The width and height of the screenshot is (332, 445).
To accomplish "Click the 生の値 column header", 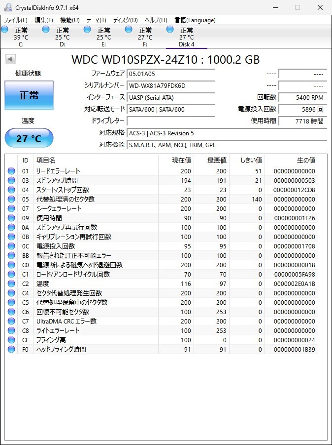I will [x=291, y=161].
